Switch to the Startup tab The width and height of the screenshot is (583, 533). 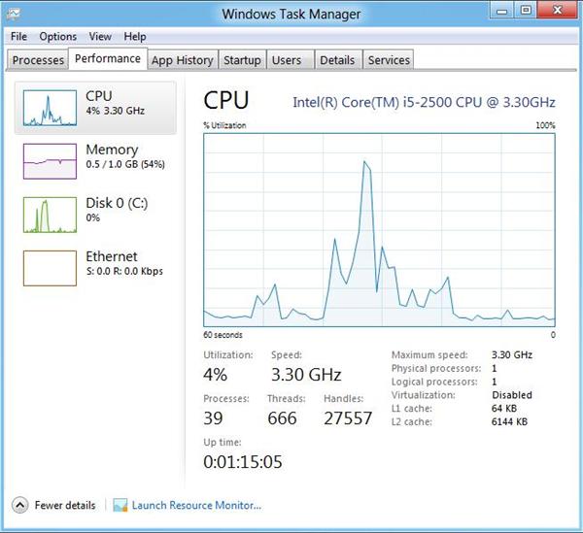[242, 60]
